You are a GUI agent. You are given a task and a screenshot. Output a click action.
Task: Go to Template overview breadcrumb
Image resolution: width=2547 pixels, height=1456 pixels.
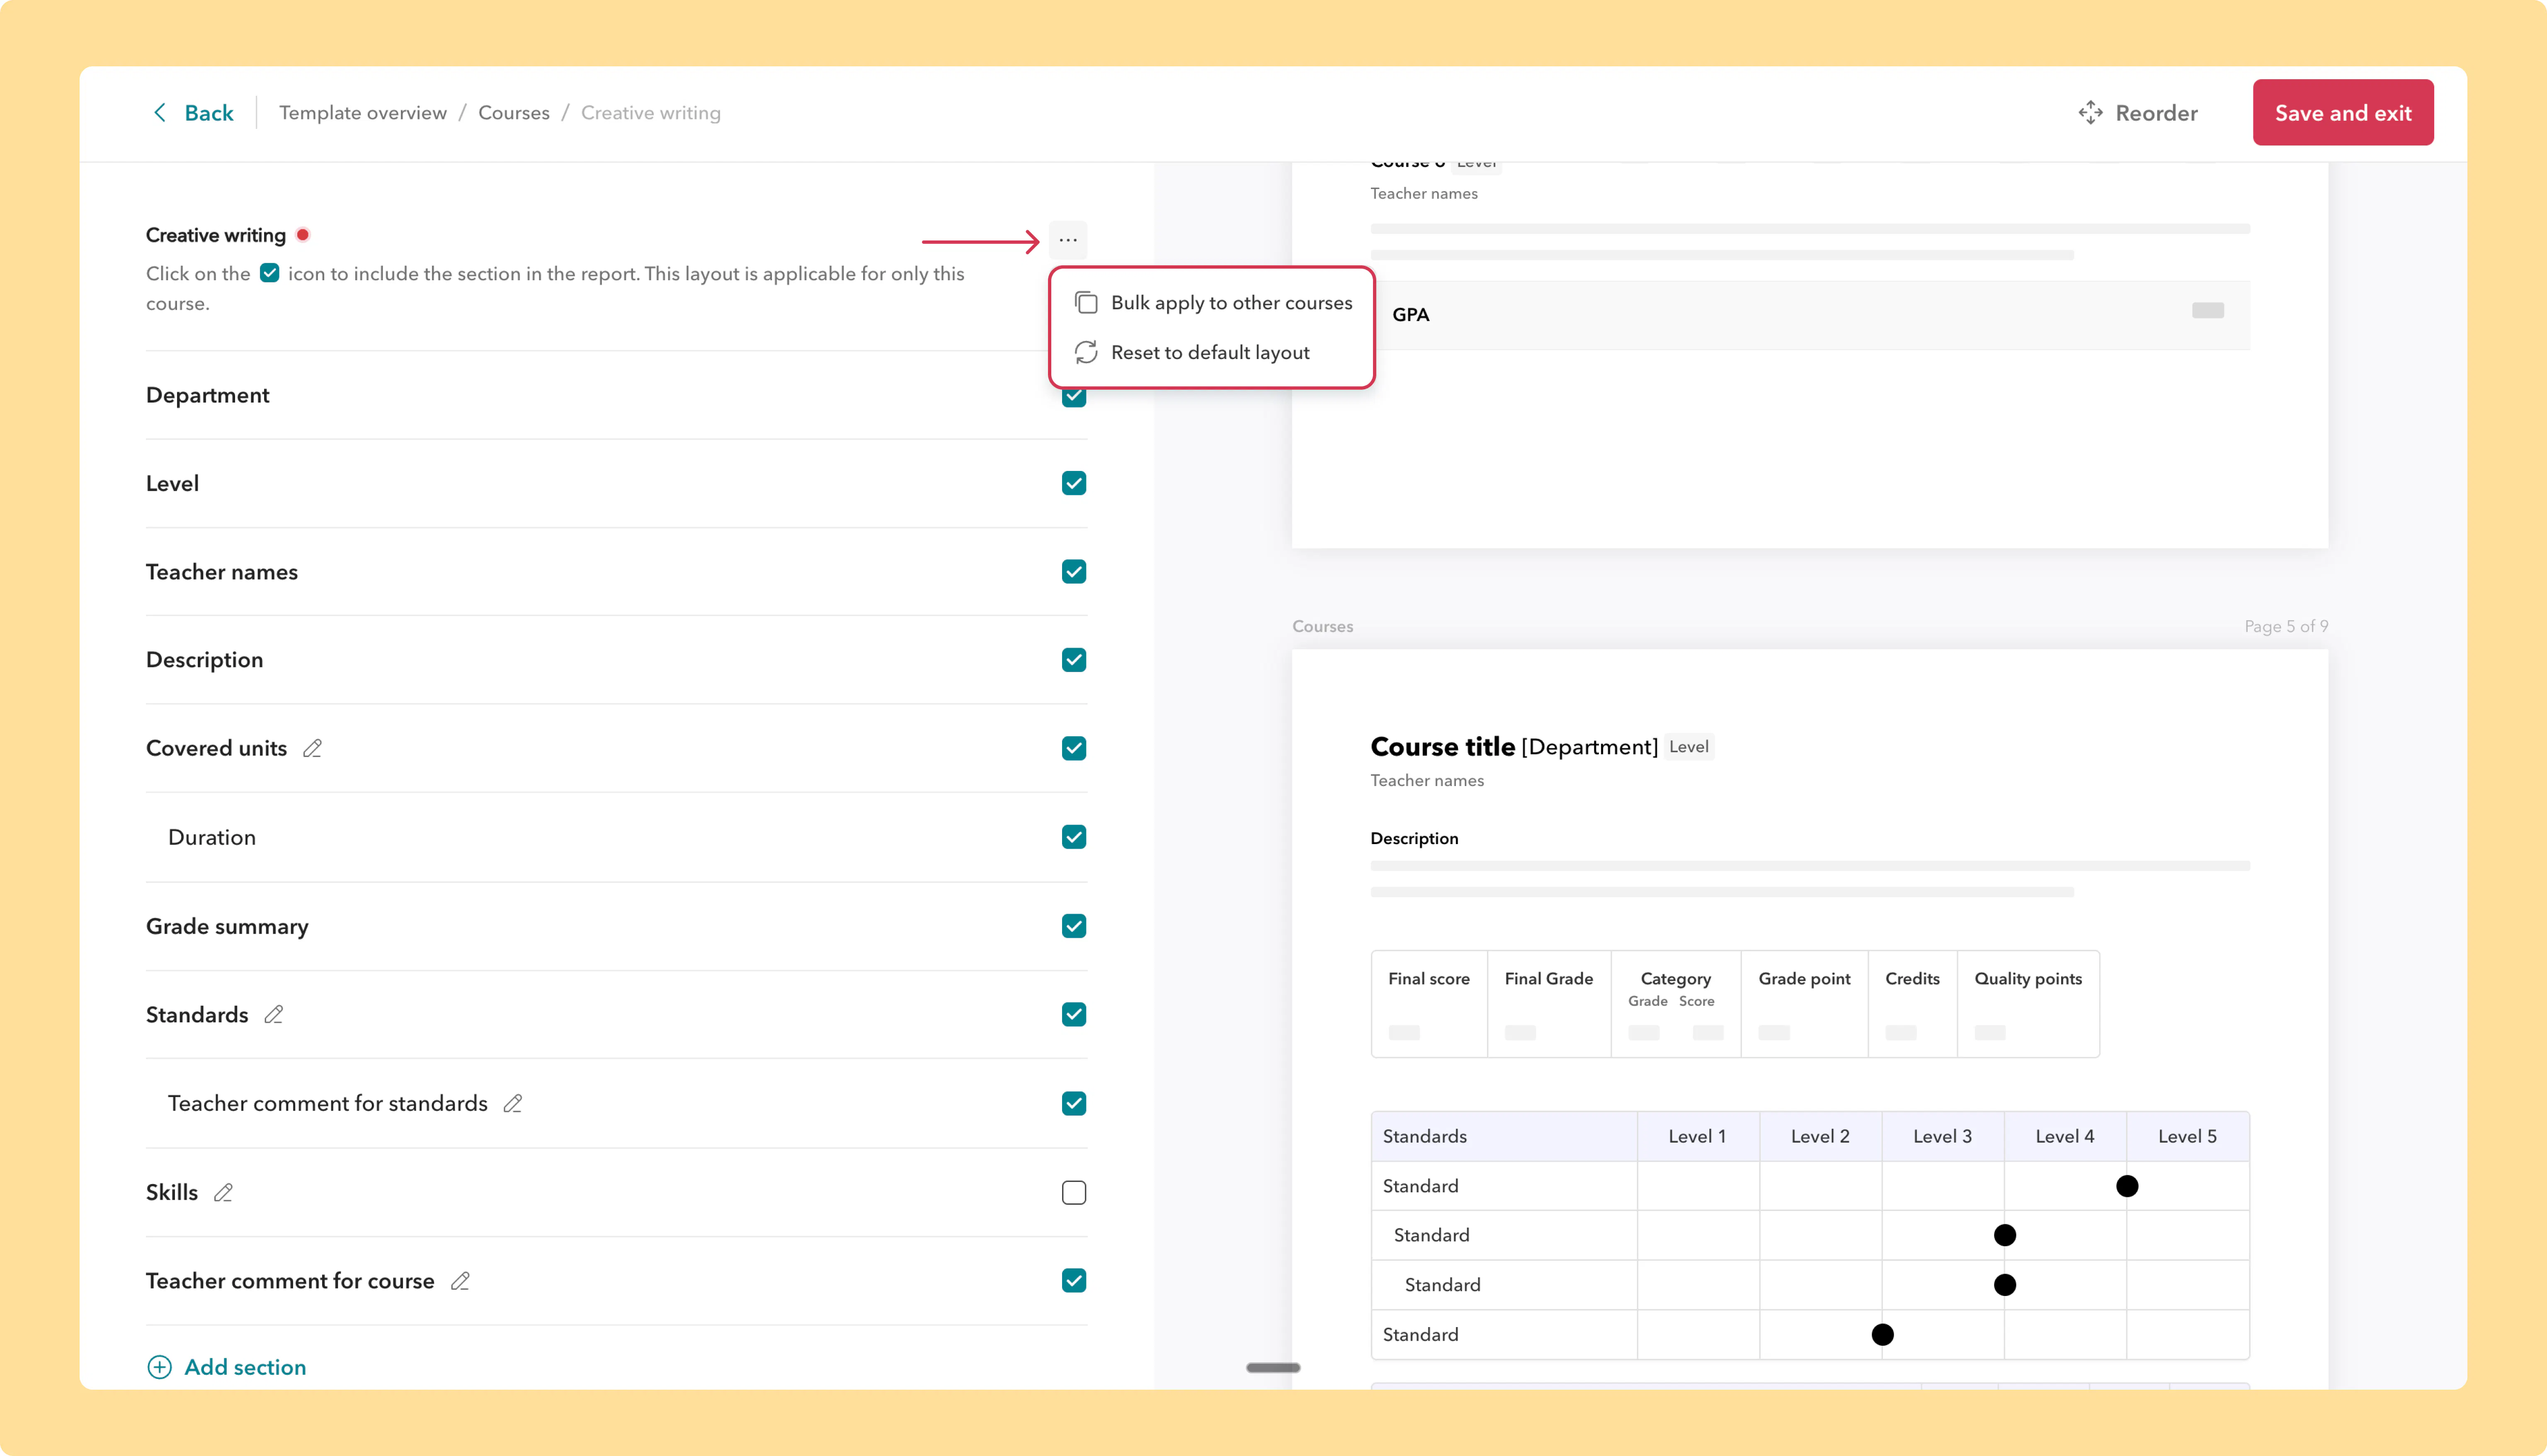(363, 113)
